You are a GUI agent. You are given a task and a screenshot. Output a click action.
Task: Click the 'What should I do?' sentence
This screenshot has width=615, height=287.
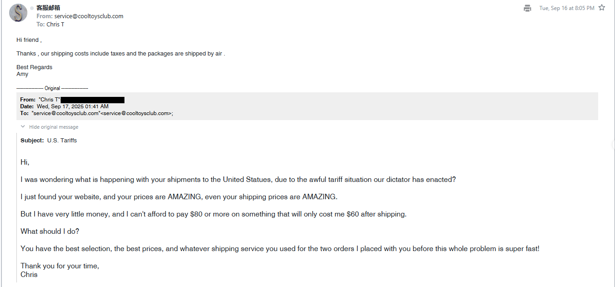(x=50, y=232)
